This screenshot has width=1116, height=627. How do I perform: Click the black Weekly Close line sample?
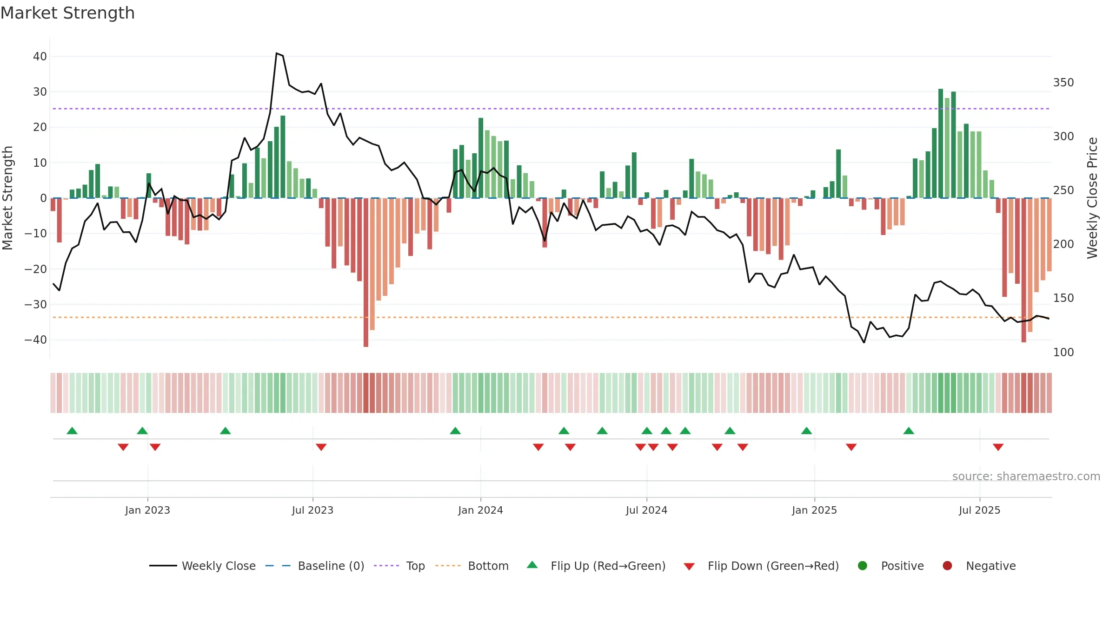[x=163, y=566]
